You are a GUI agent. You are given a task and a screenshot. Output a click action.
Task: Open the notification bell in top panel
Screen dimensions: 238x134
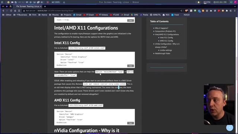[x=199, y=2]
